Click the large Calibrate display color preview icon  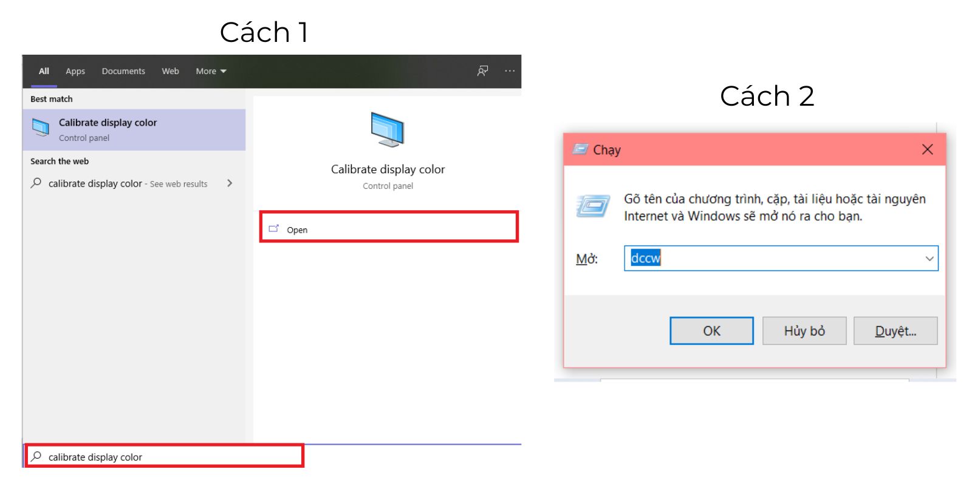(x=388, y=129)
